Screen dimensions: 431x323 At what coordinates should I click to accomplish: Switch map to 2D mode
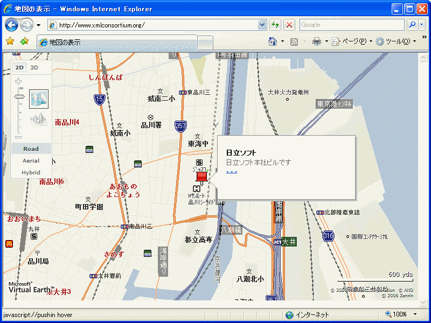(19, 67)
